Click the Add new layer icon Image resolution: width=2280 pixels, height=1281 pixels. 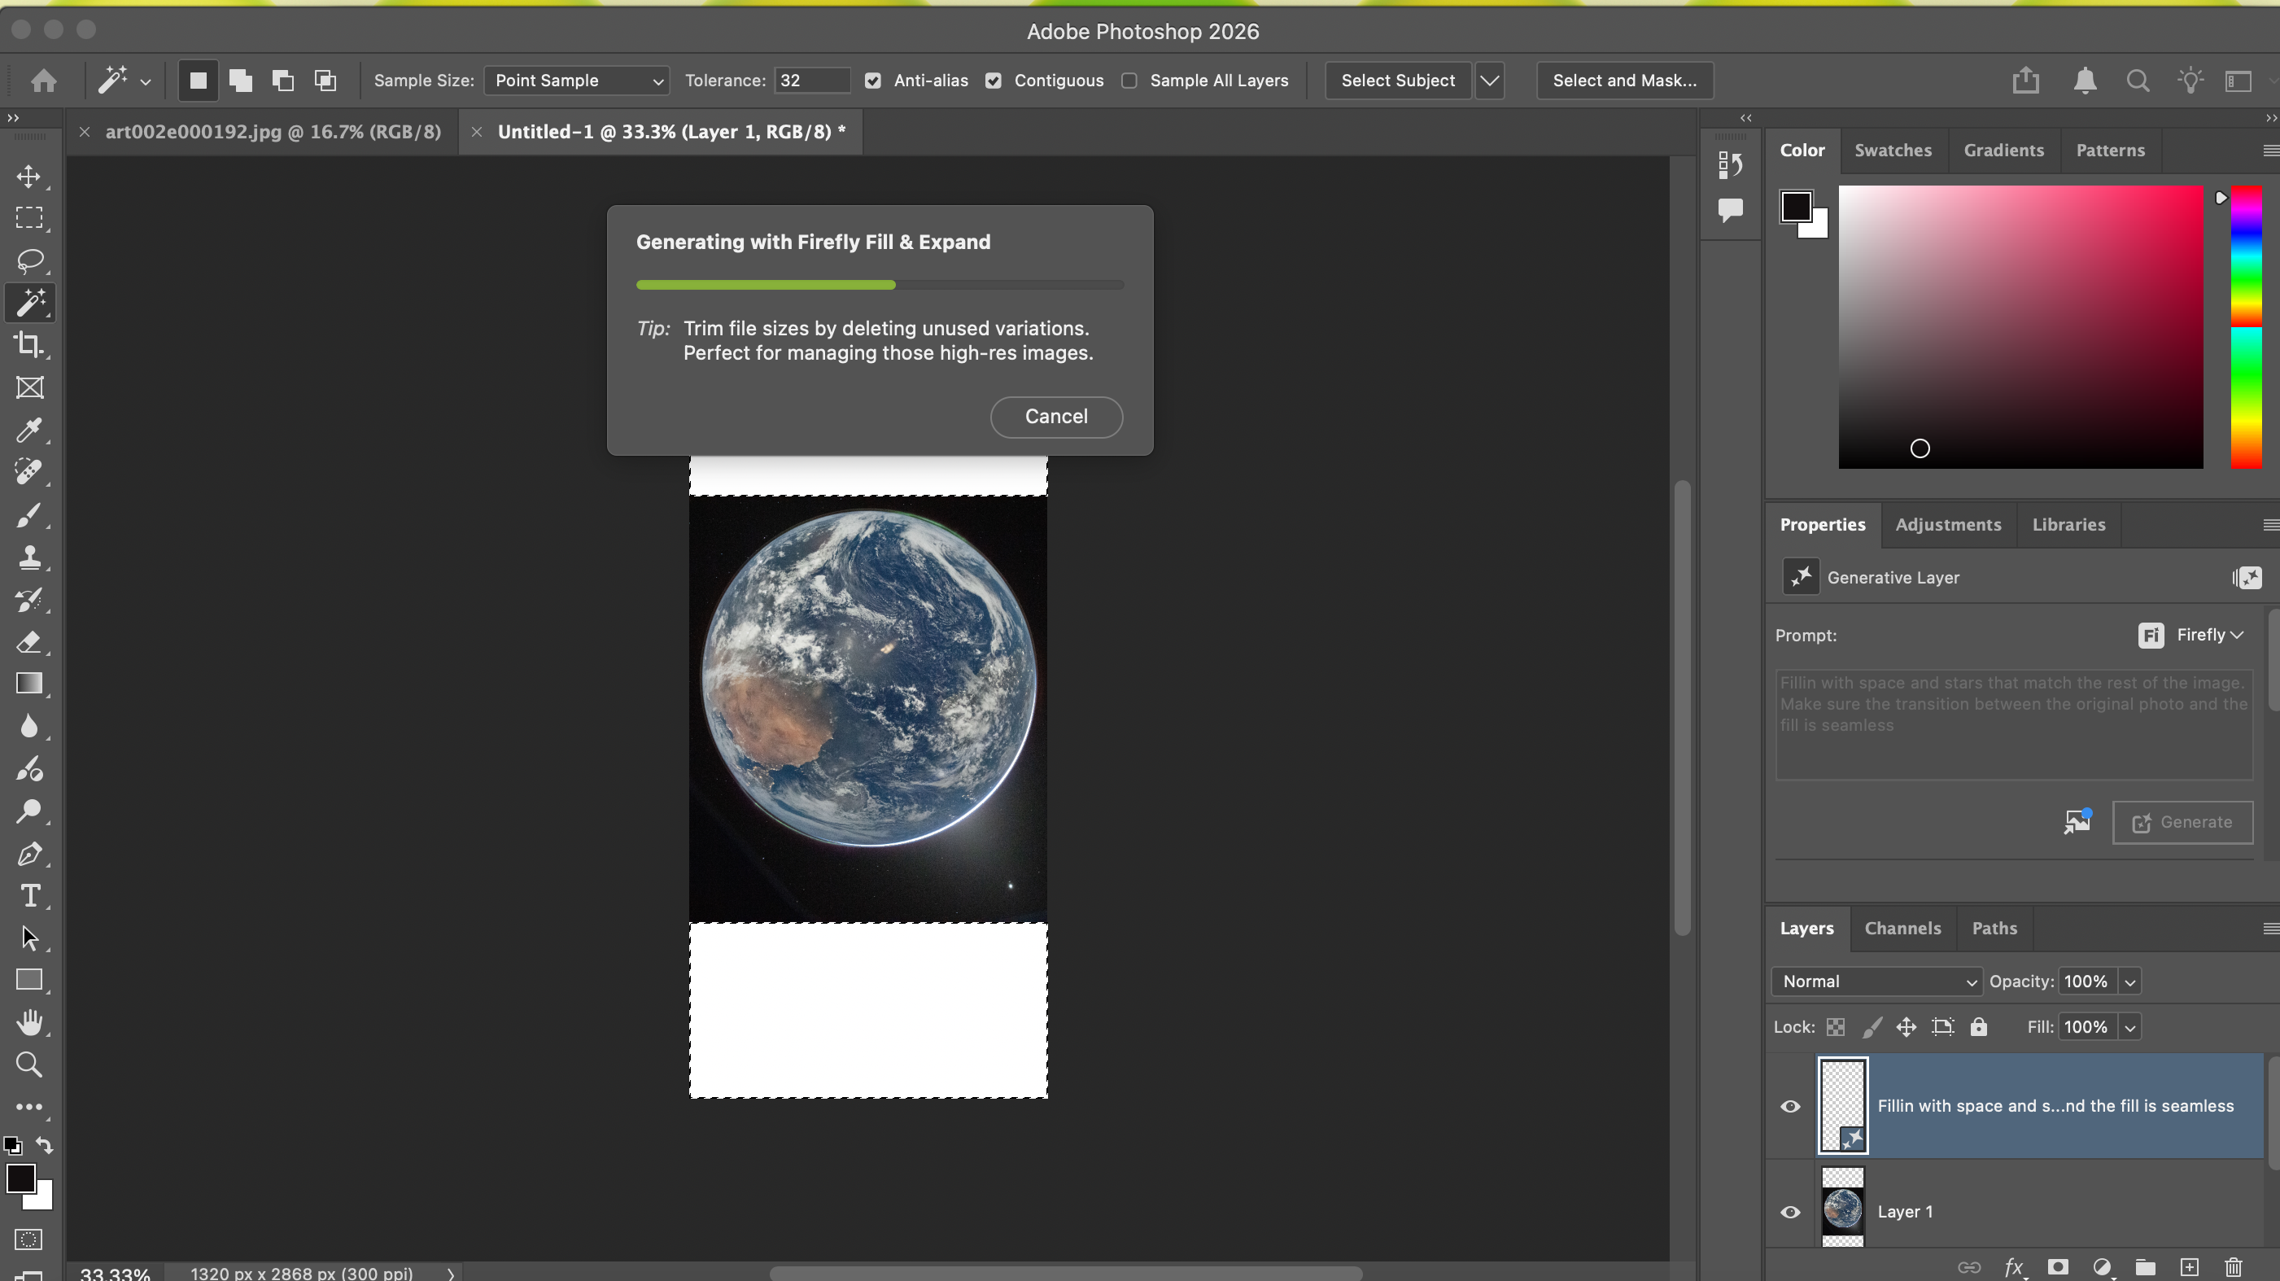2189,1268
